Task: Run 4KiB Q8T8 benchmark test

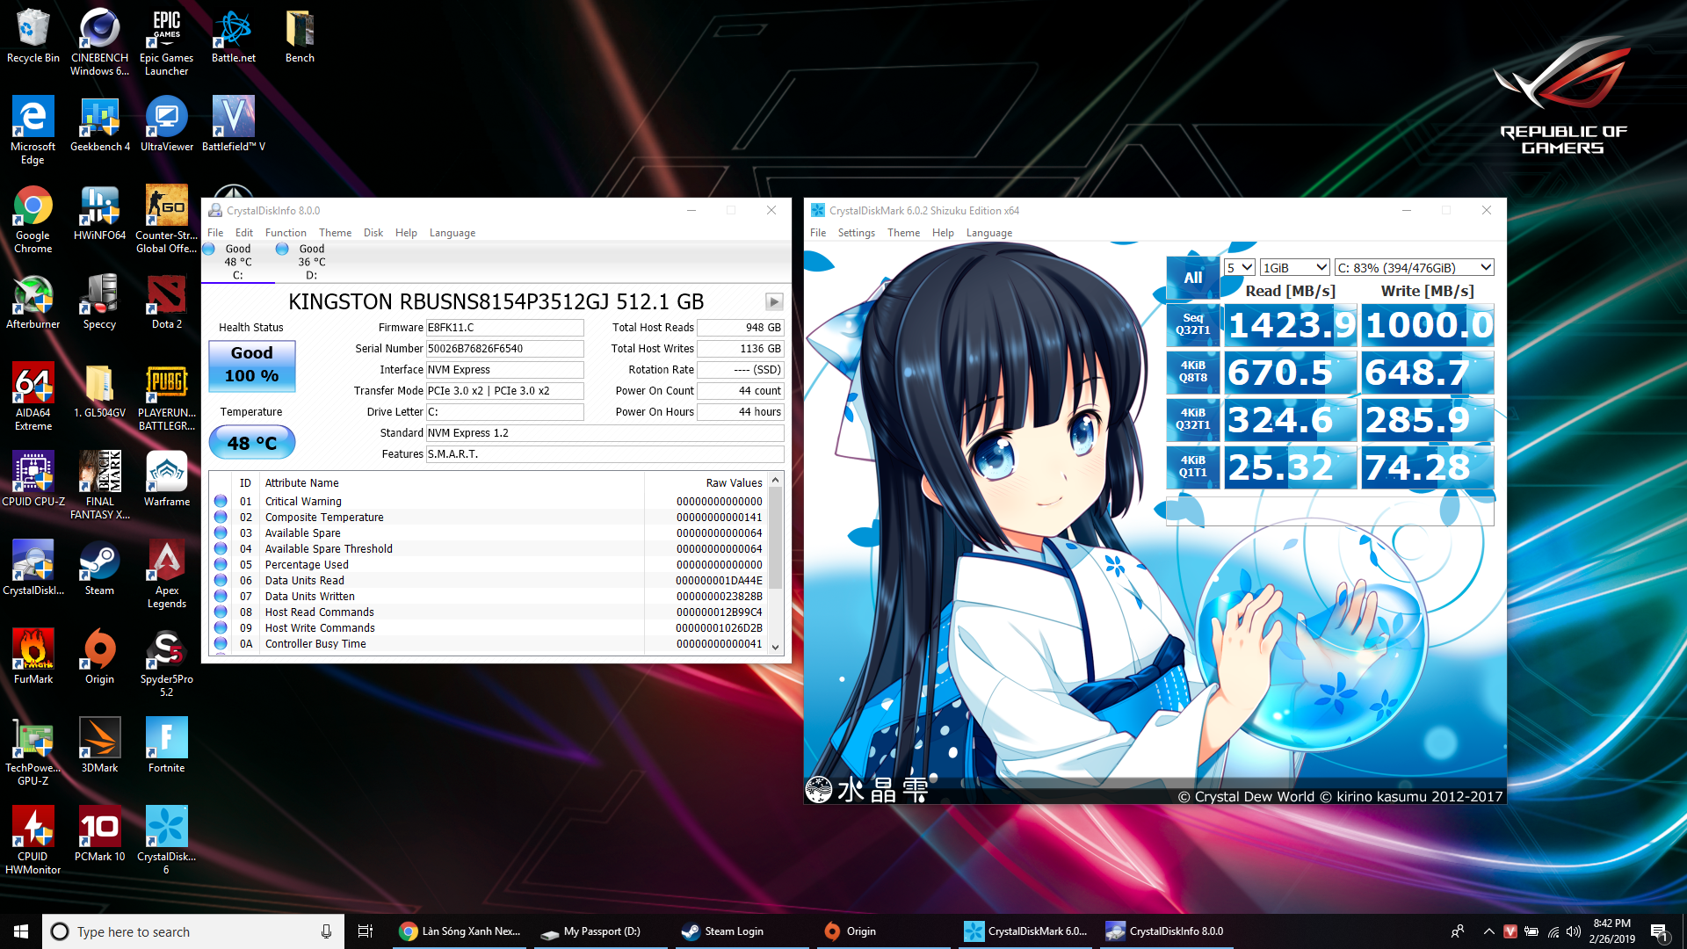Action: (1192, 372)
